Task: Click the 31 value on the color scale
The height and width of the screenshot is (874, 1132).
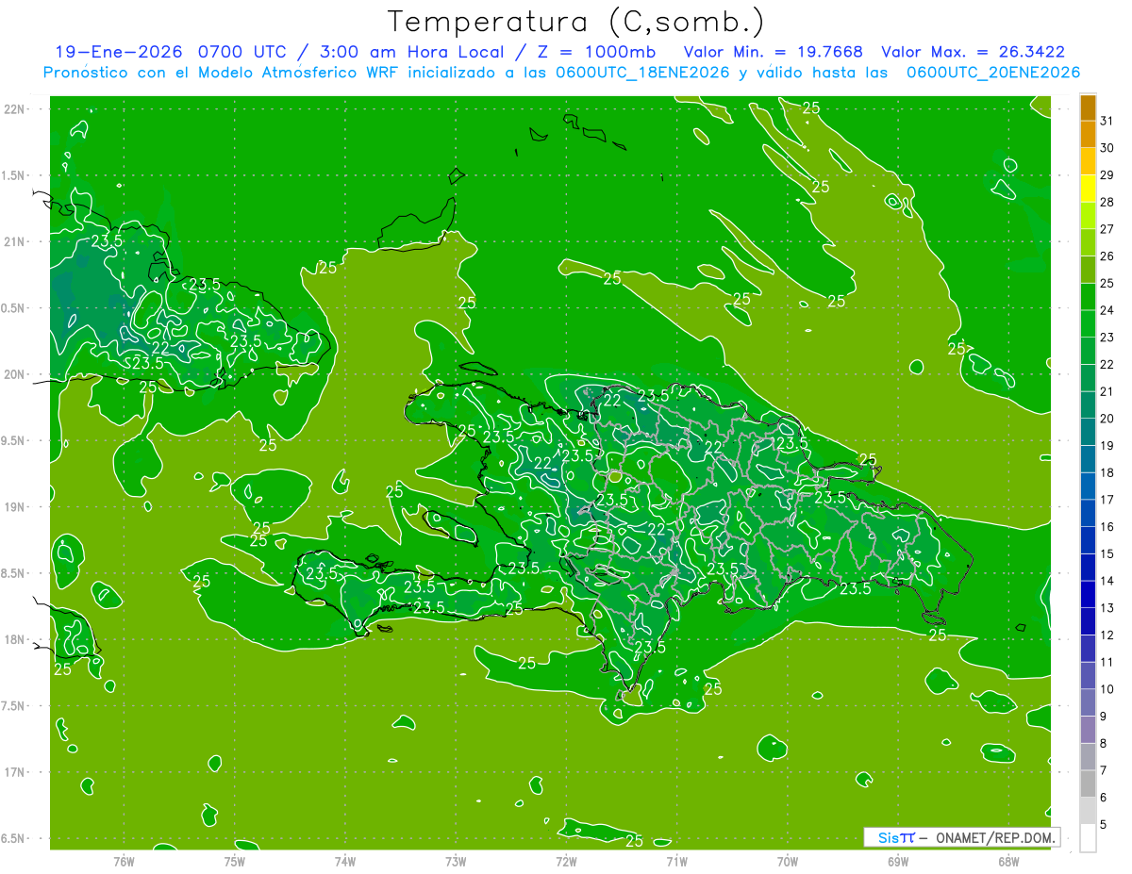Action: pyautogui.click(x=1107, y=121)
